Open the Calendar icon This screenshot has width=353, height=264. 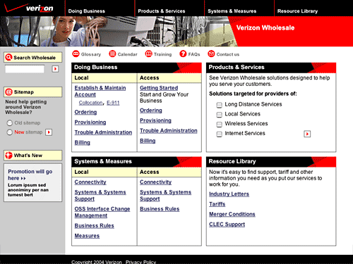tap(112, 54)
